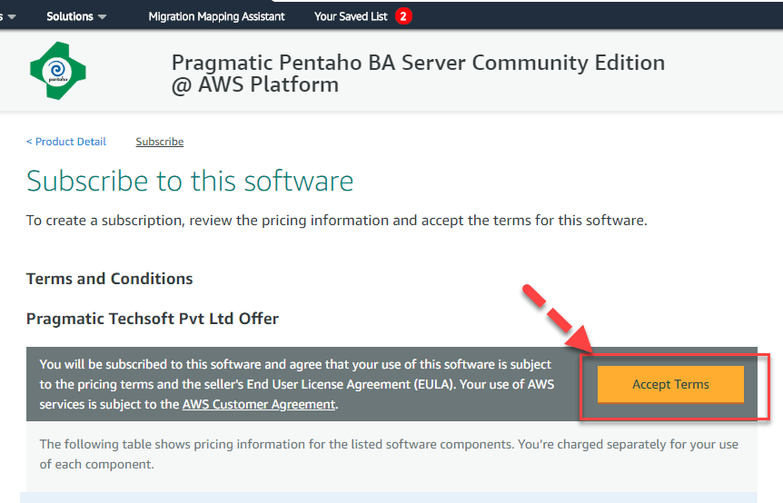The height and width of the screenshot is (503, 783).
Task: Select the Pragmatic Techsoft Pvt Ltd Offer heading
Action: click(x=153, y=319)
